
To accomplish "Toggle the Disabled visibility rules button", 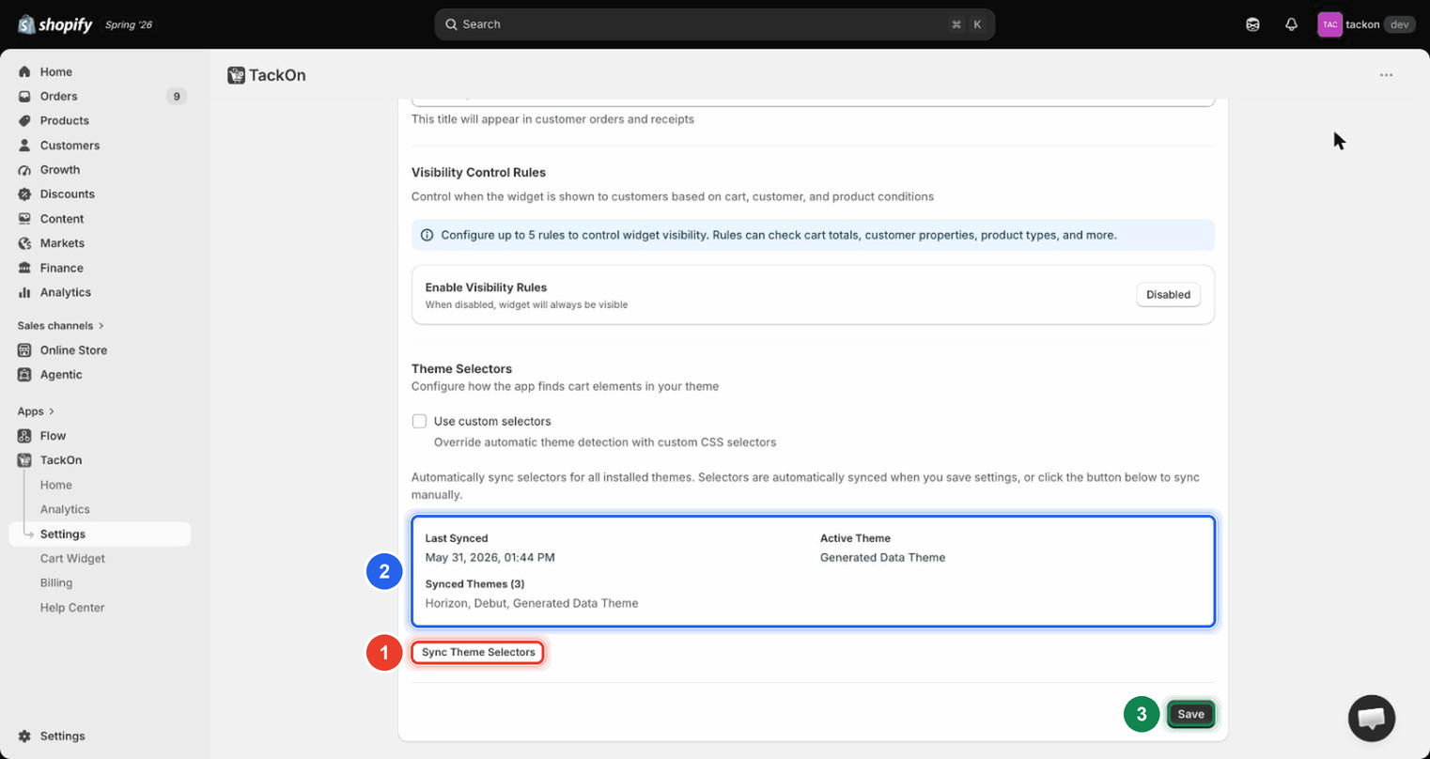I will 1168,295.
